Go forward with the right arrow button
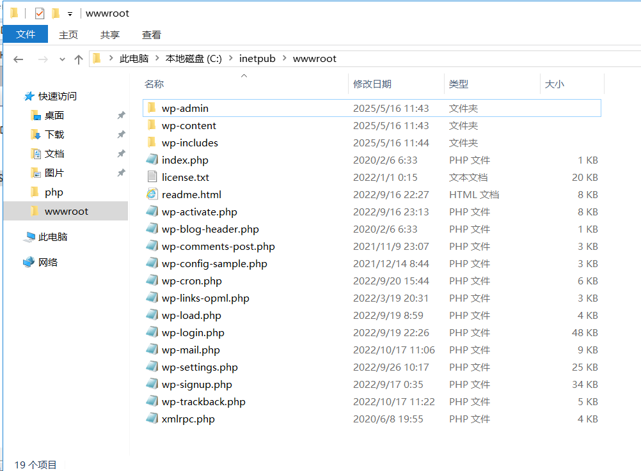 [x=43, y=59]
